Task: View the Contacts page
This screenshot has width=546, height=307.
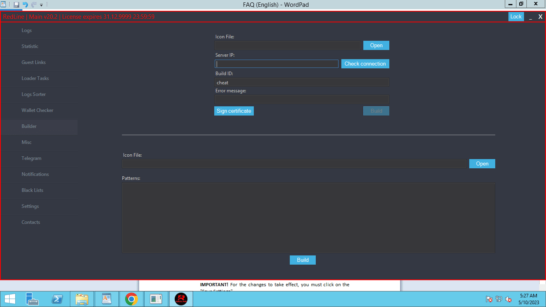Action: click(x=39, y=222)
